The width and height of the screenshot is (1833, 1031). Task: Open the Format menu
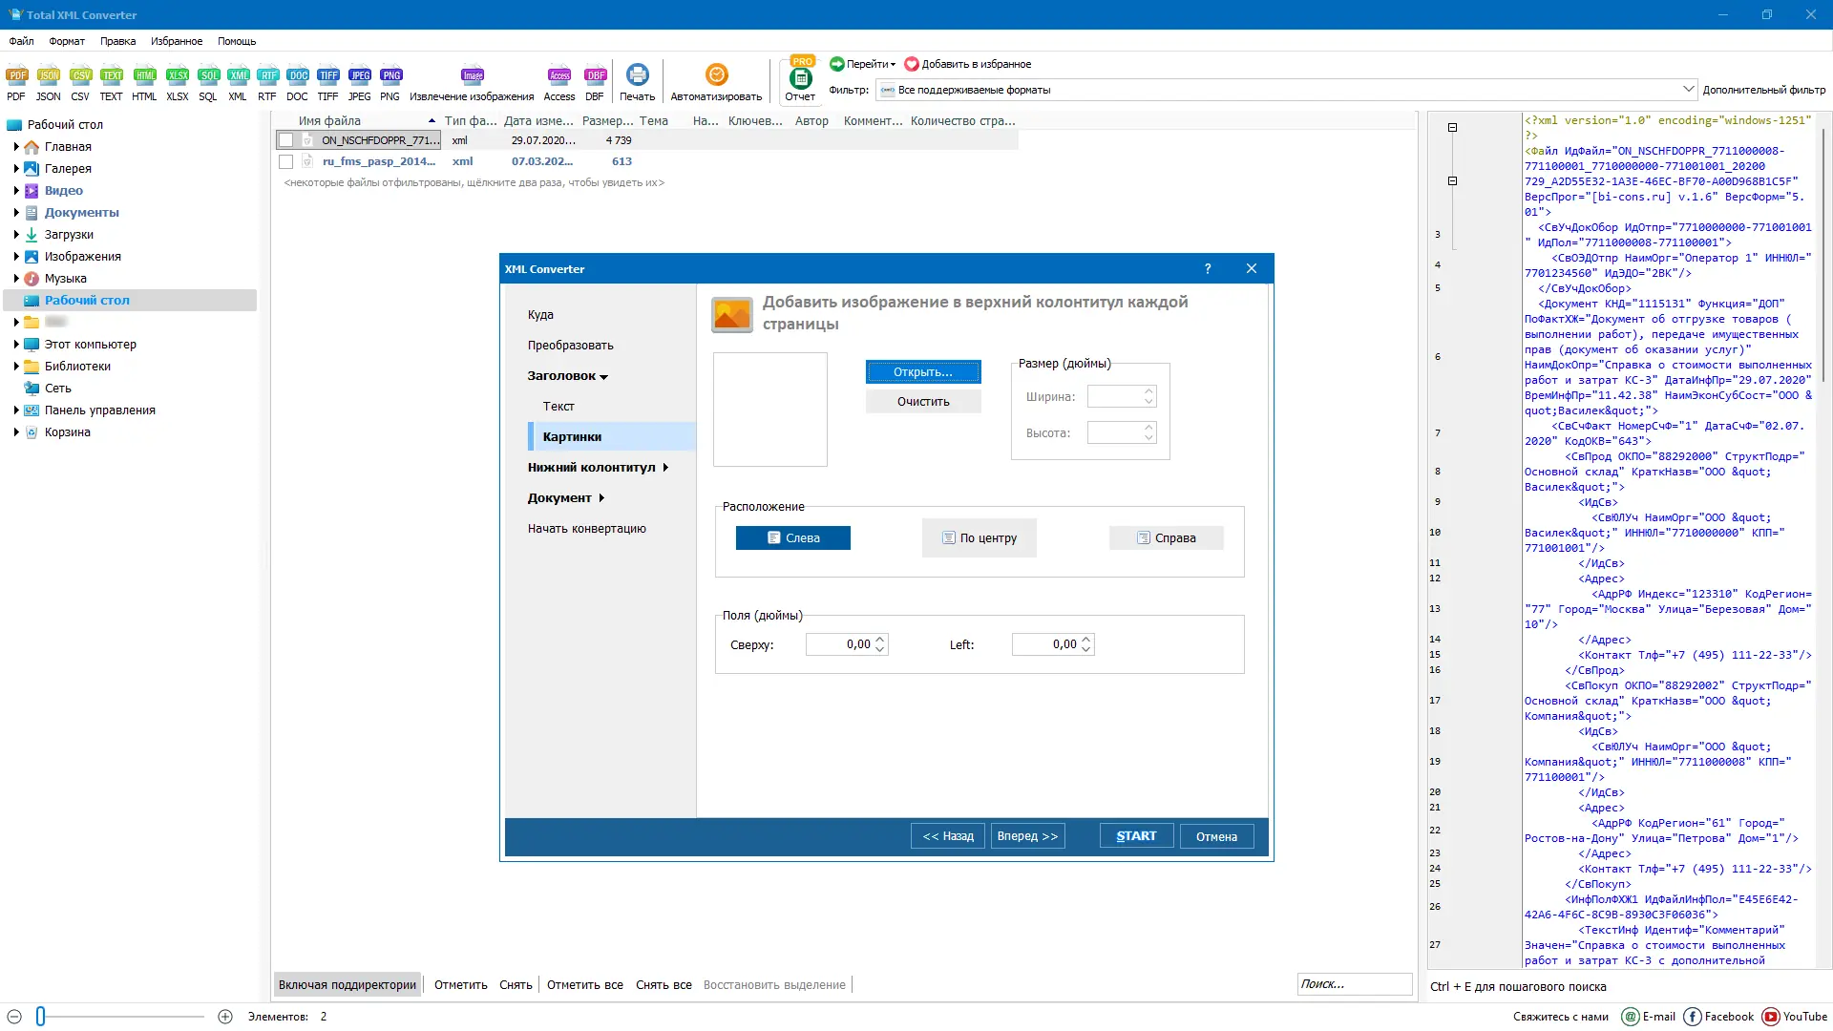click(x=67, y=41)
